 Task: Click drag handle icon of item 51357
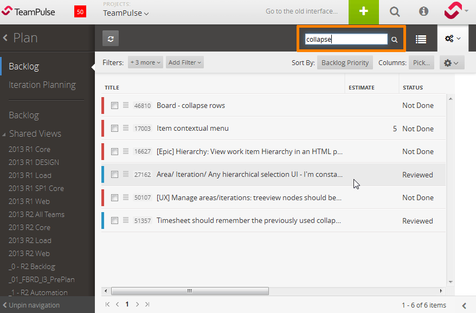point(126,220)
